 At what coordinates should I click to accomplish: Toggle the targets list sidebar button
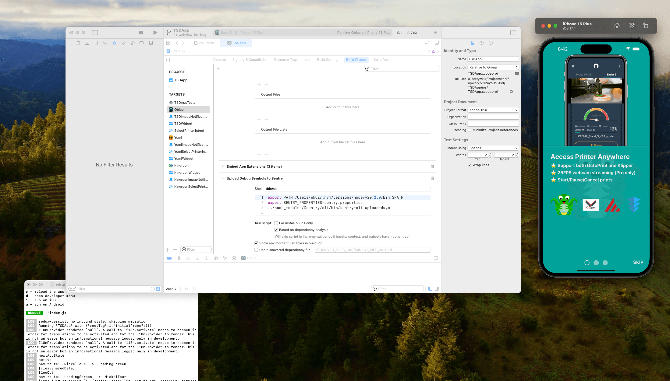click(168, 60)
